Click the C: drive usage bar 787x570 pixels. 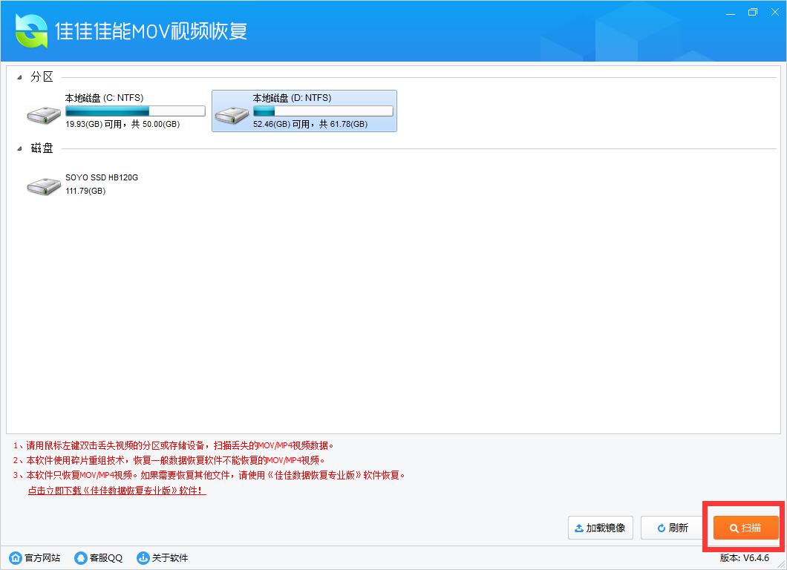tap(135, 111)
